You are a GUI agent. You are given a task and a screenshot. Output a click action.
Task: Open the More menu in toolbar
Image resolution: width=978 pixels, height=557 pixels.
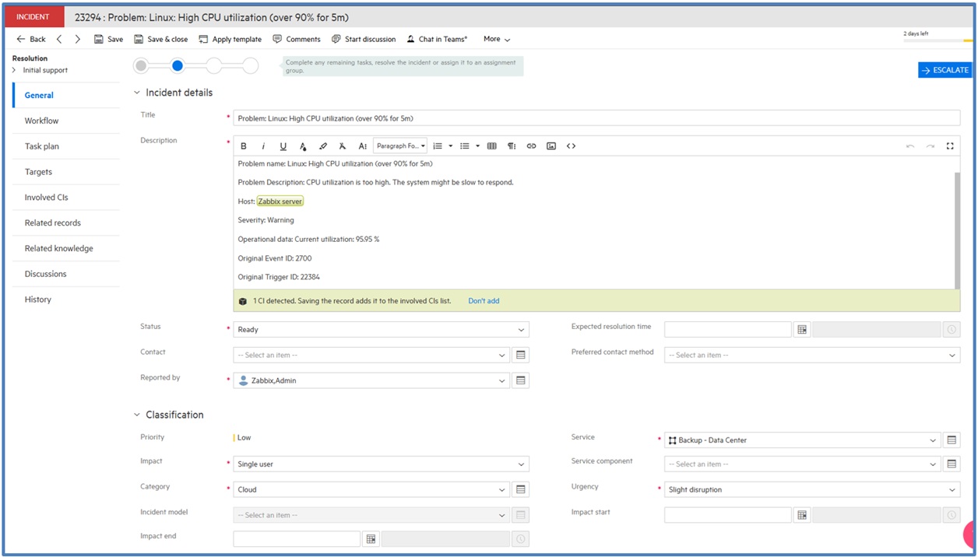point(497,39)
